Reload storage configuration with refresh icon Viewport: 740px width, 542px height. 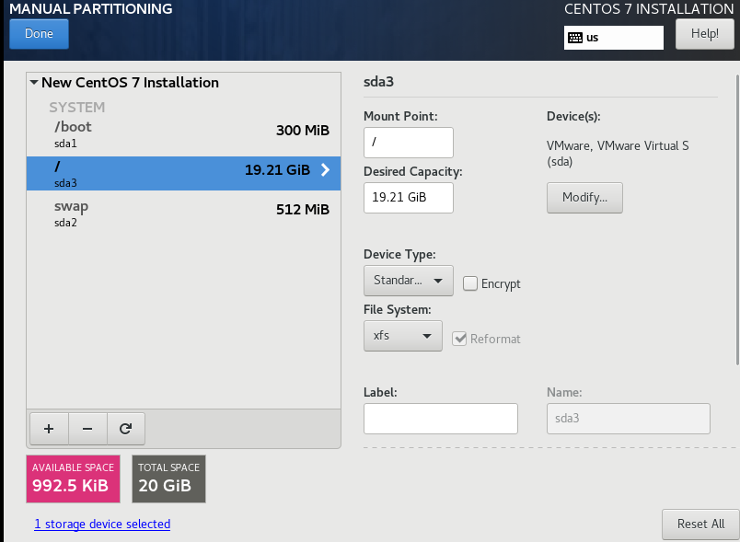tap(125, 428)
